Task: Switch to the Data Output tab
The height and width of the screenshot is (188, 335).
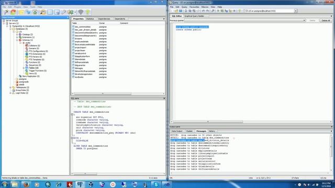Action: (177, 131)
